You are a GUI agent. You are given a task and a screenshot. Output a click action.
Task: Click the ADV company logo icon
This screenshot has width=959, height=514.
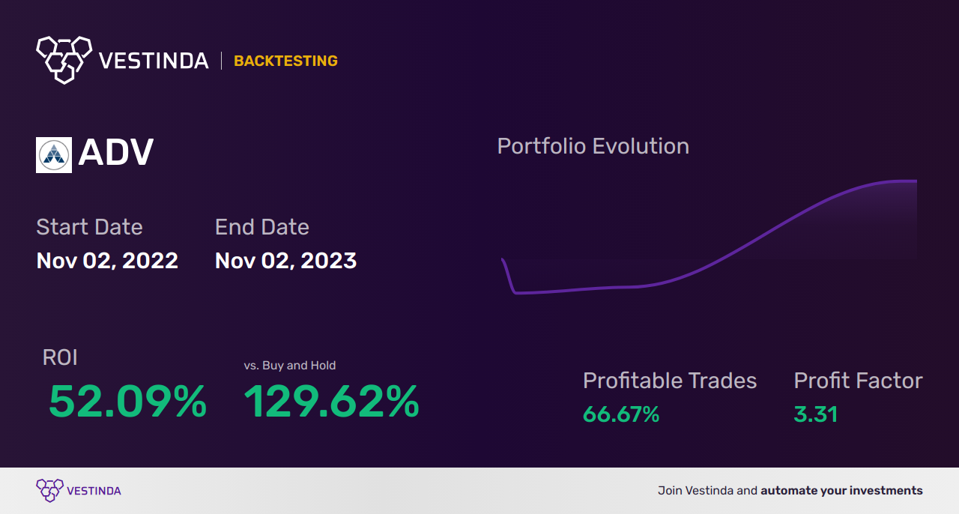click(x=54, y=155)
